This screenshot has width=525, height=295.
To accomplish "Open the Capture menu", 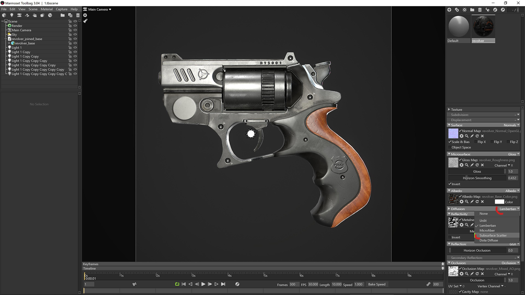I will click(x=62, y=9).
